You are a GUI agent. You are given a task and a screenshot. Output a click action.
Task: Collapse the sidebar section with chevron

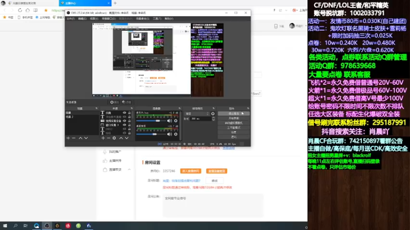tap(129, 170)
